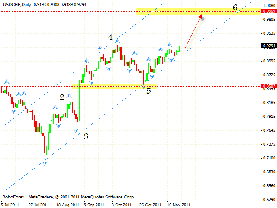Click the 0.9294 current price tag
The height and width of the screenshot is (208, 277).
click(268, 45)
